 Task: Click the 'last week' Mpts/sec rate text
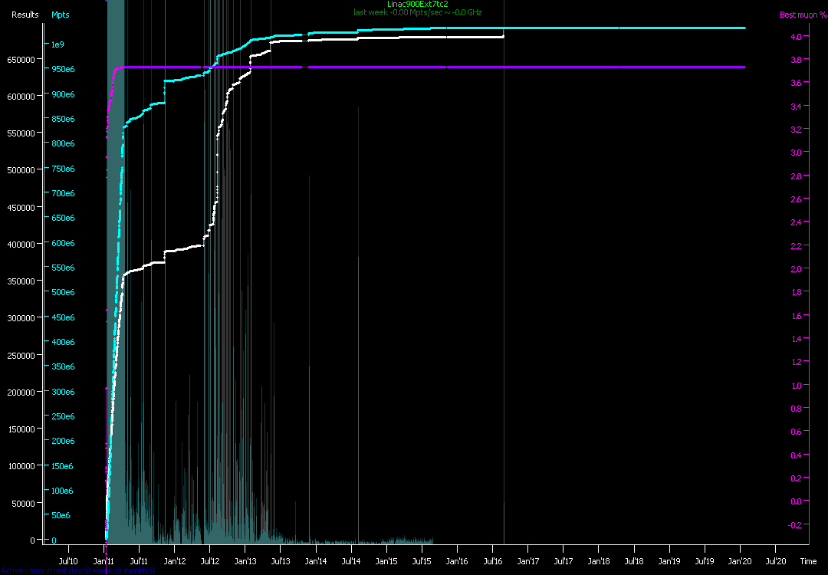pyautogui.click(x=418, y=13)
